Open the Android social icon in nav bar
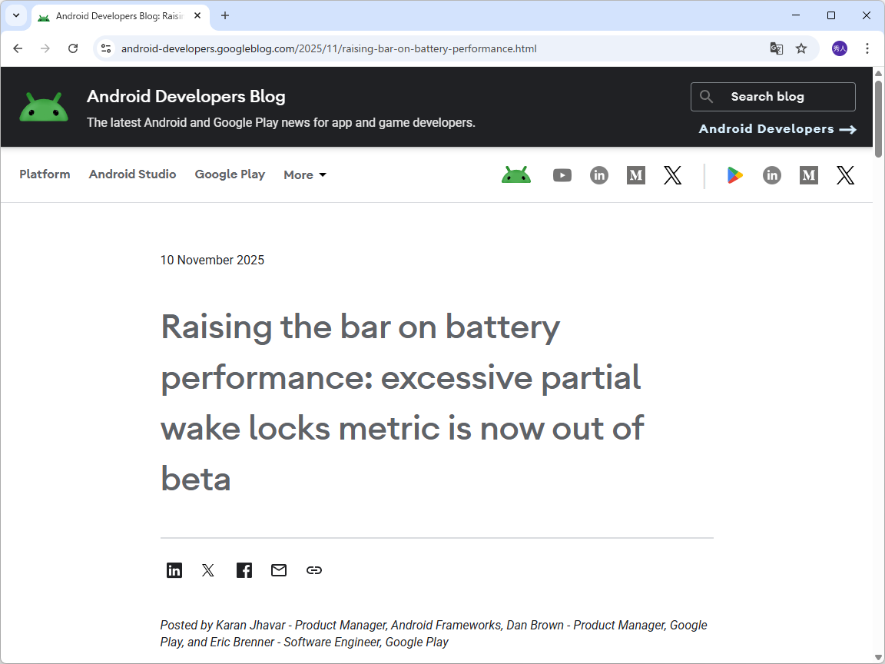The width and height of the screenshot is (885, 664). 516,175
